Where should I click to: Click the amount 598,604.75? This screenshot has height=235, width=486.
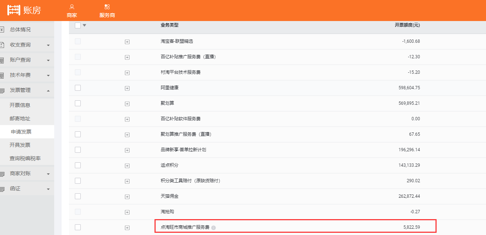pyautogui.click(x=409, y=88)
